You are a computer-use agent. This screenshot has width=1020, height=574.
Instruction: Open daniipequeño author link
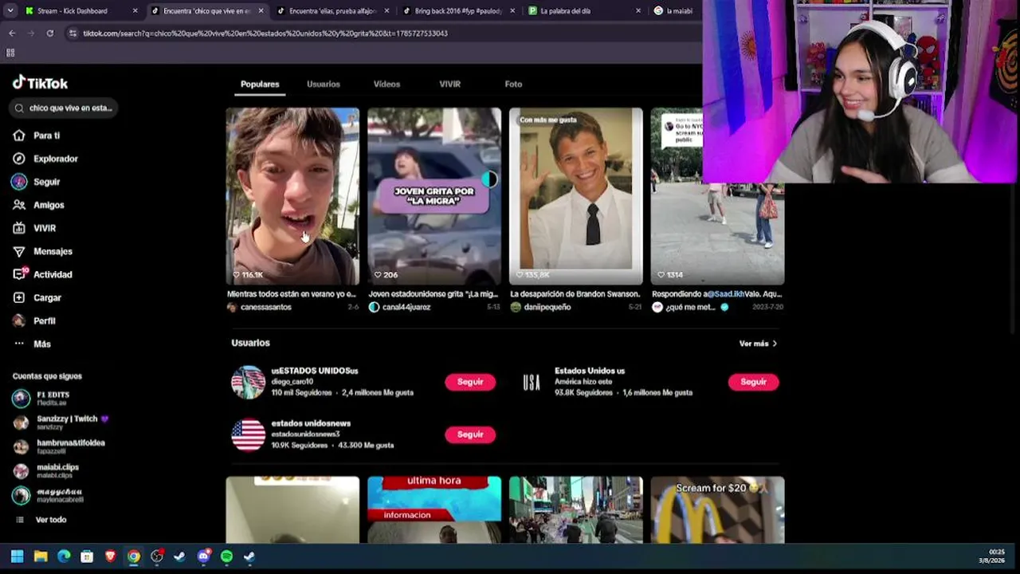click(547, 308)
